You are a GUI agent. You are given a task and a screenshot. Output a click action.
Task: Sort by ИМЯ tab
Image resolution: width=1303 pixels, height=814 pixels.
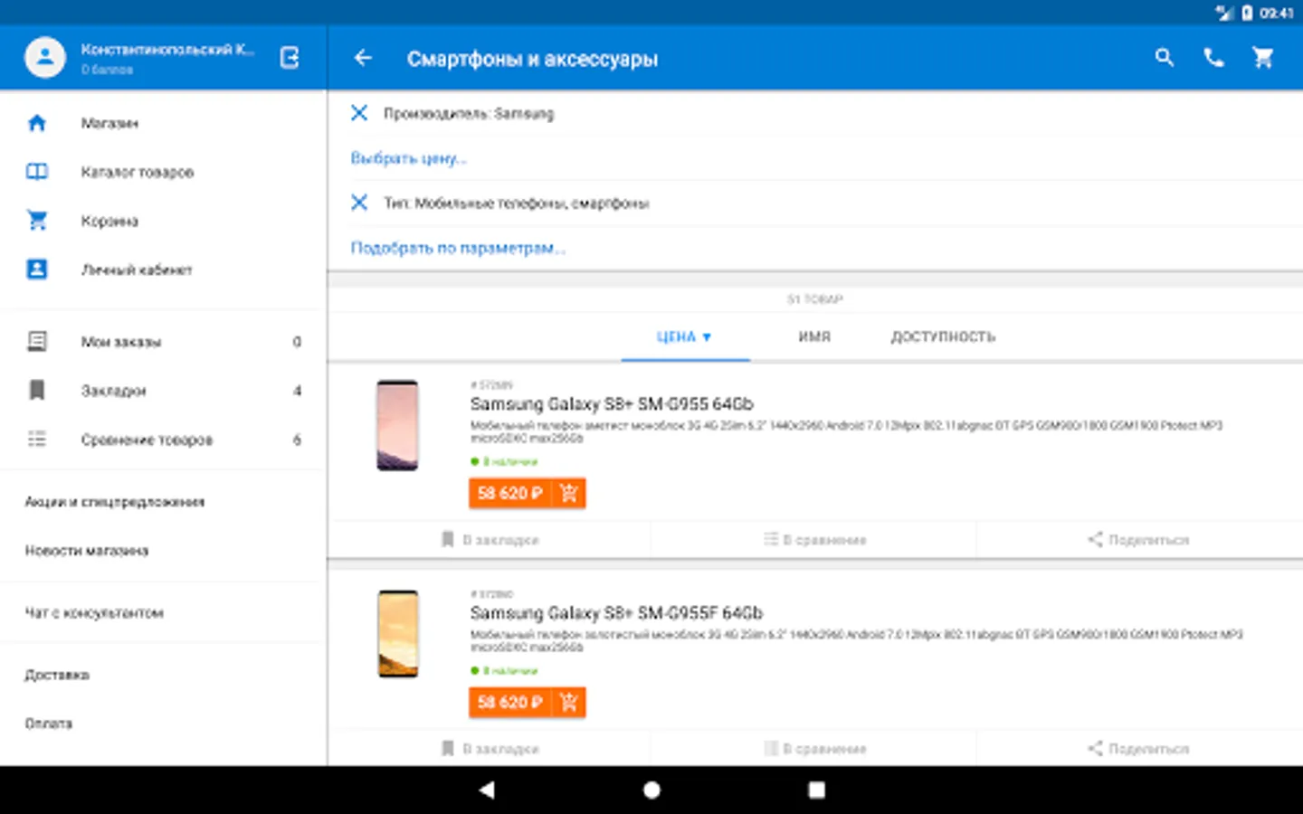(x=814, y=337)
